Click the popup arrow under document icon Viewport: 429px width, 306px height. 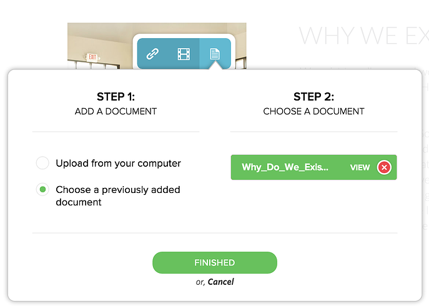pos(215,66)
